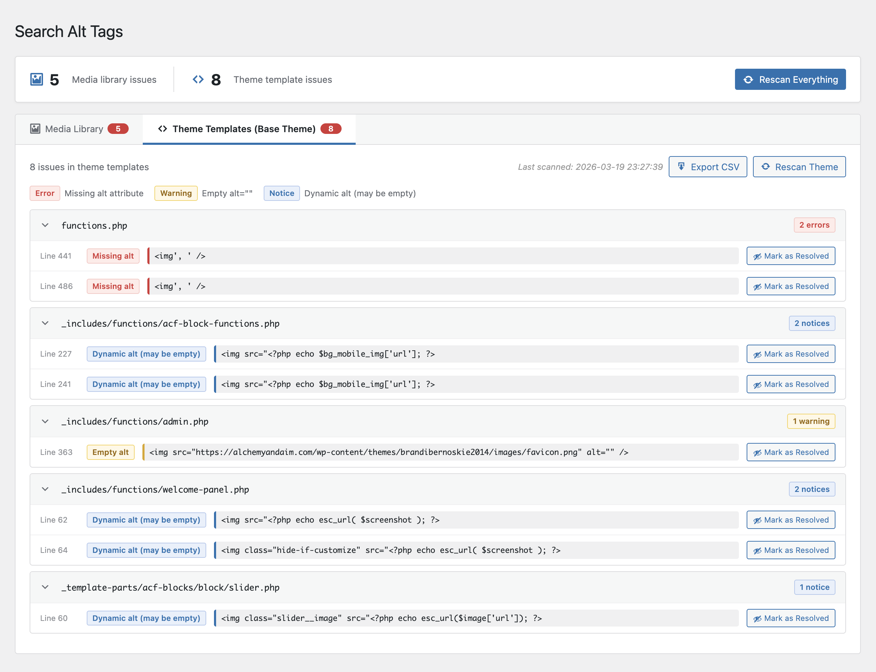
Task: Click the 1 warning badge on admin.php
Action: pos(811,421)
